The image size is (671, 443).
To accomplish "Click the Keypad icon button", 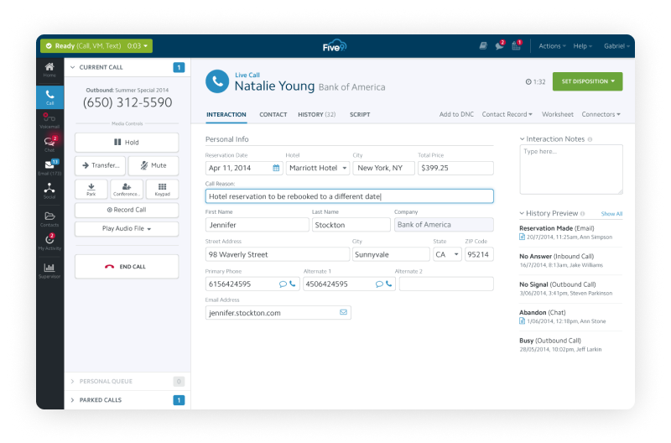I will click(162, 189).
